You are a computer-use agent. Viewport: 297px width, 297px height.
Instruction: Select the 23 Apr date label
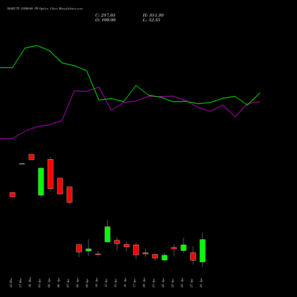point(172,283)
